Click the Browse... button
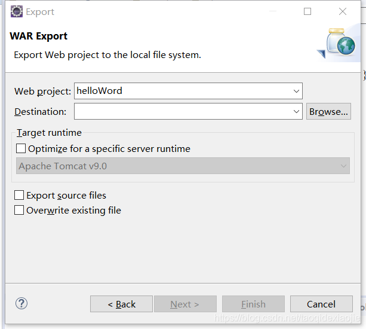This screenshot has height=329, width=366. click(328, 111)
